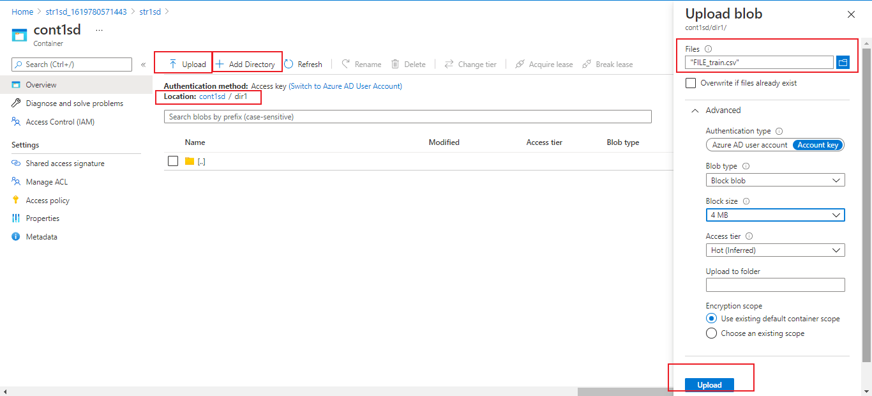872x396 pixels.
Task: Click the info icon next to Files
Action: [x=708, y=49]
